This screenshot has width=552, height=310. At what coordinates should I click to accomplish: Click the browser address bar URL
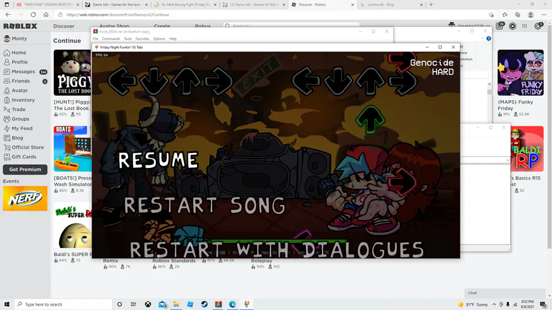click(118, 15)
